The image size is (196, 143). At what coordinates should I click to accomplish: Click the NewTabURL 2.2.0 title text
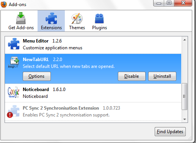(x=42, y=60)
